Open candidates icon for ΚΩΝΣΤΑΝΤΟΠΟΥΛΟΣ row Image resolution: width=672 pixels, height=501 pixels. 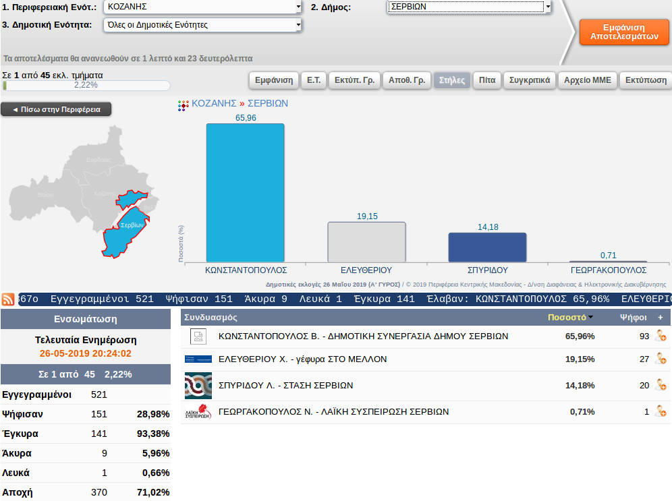coord(660,336)
